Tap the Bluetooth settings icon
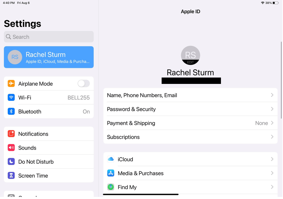 (x=11, y=111)
